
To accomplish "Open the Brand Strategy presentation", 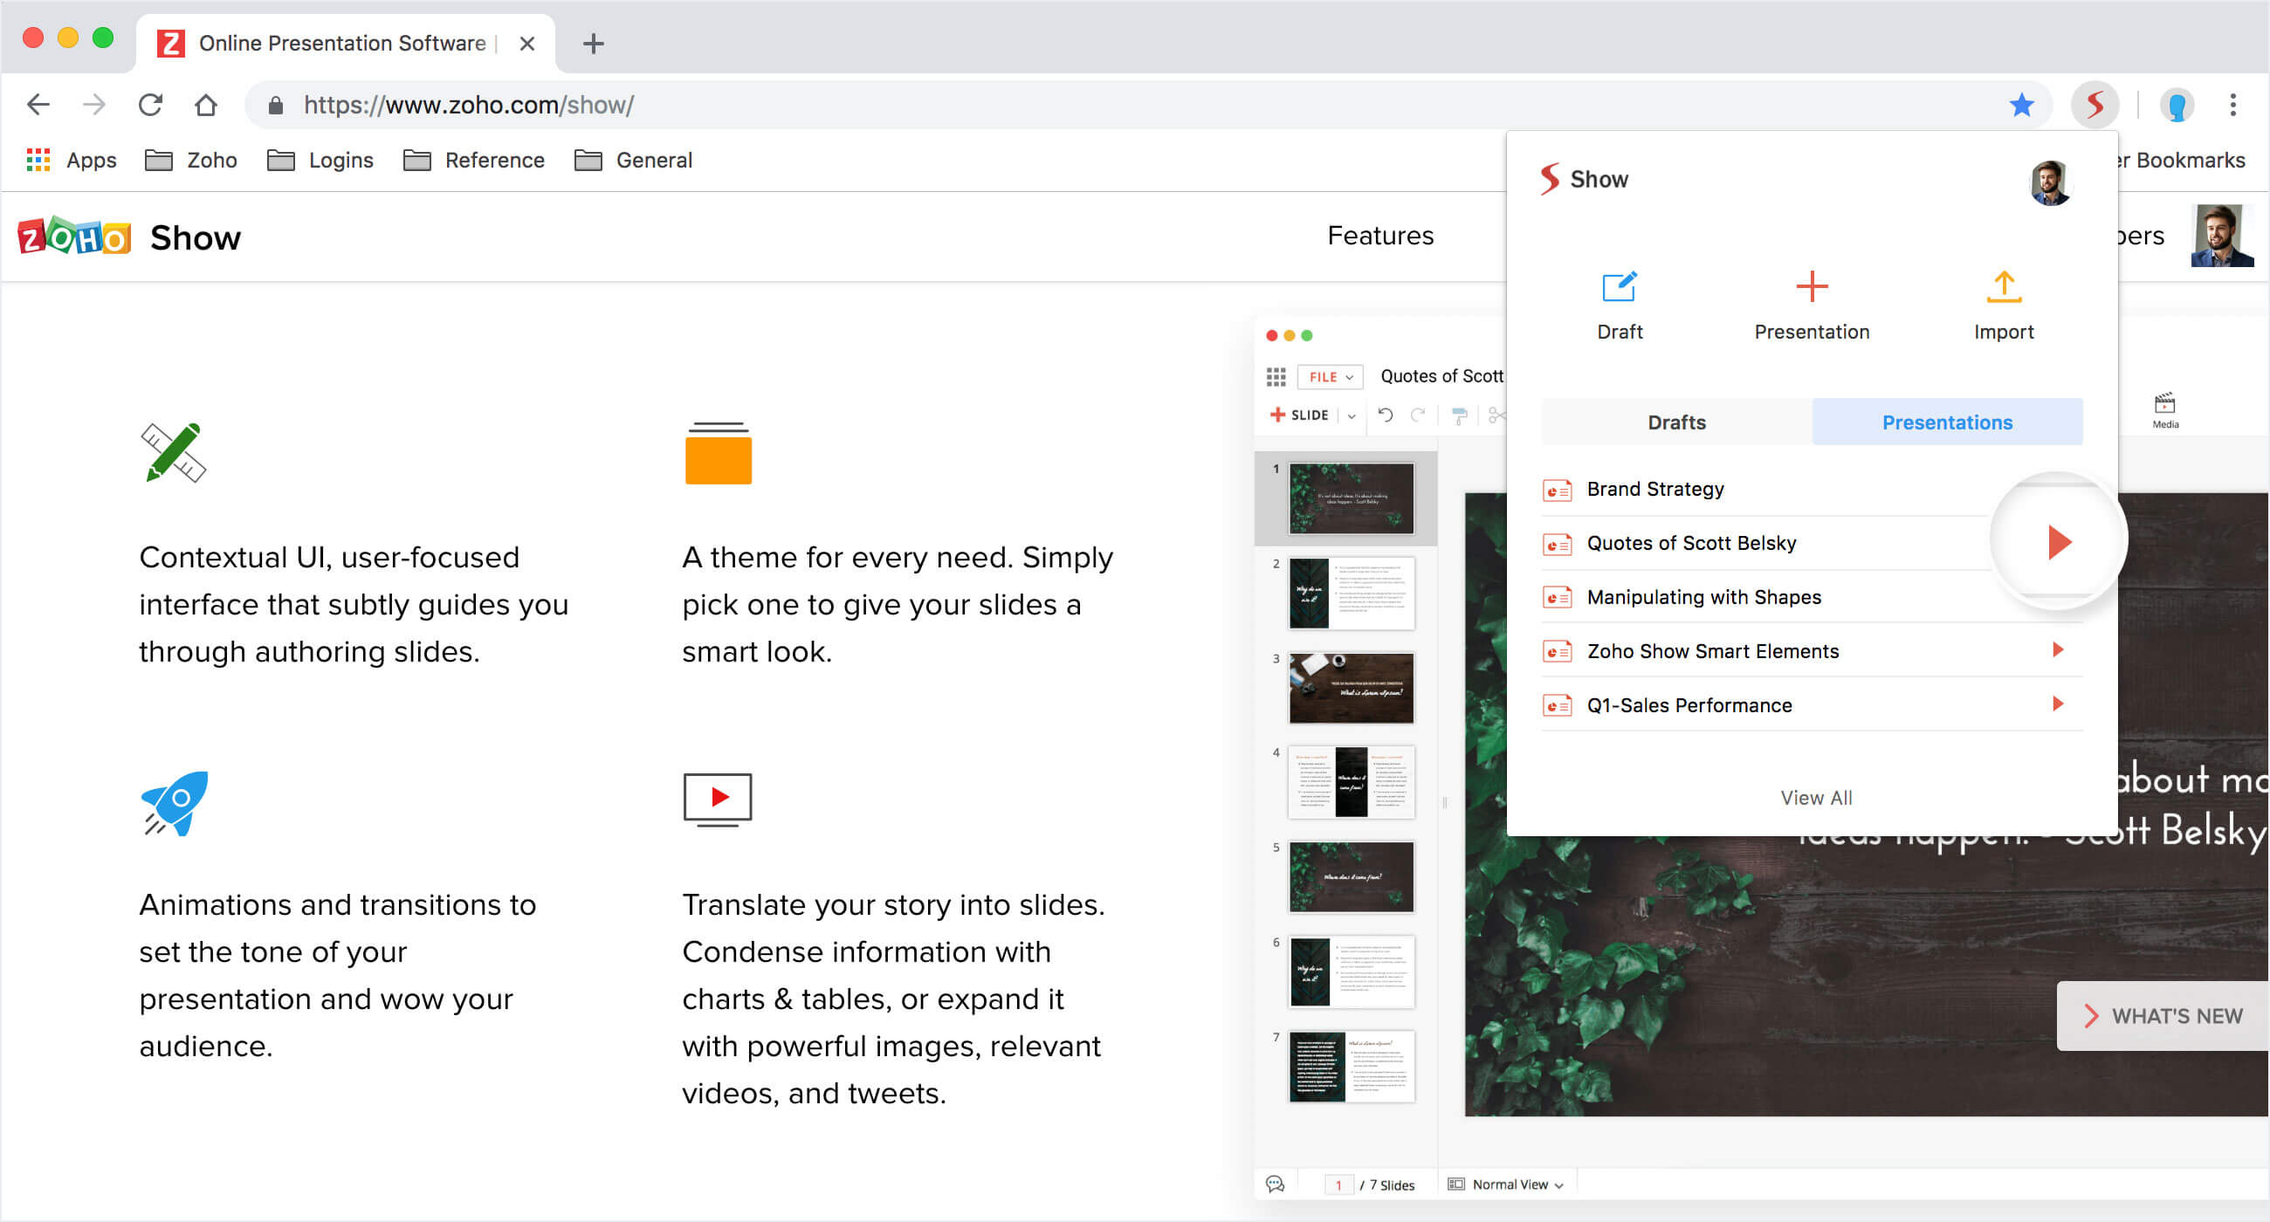I will [x=1654, y=489].
